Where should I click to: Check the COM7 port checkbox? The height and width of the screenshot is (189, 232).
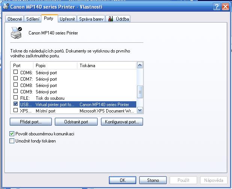(15, 78)
